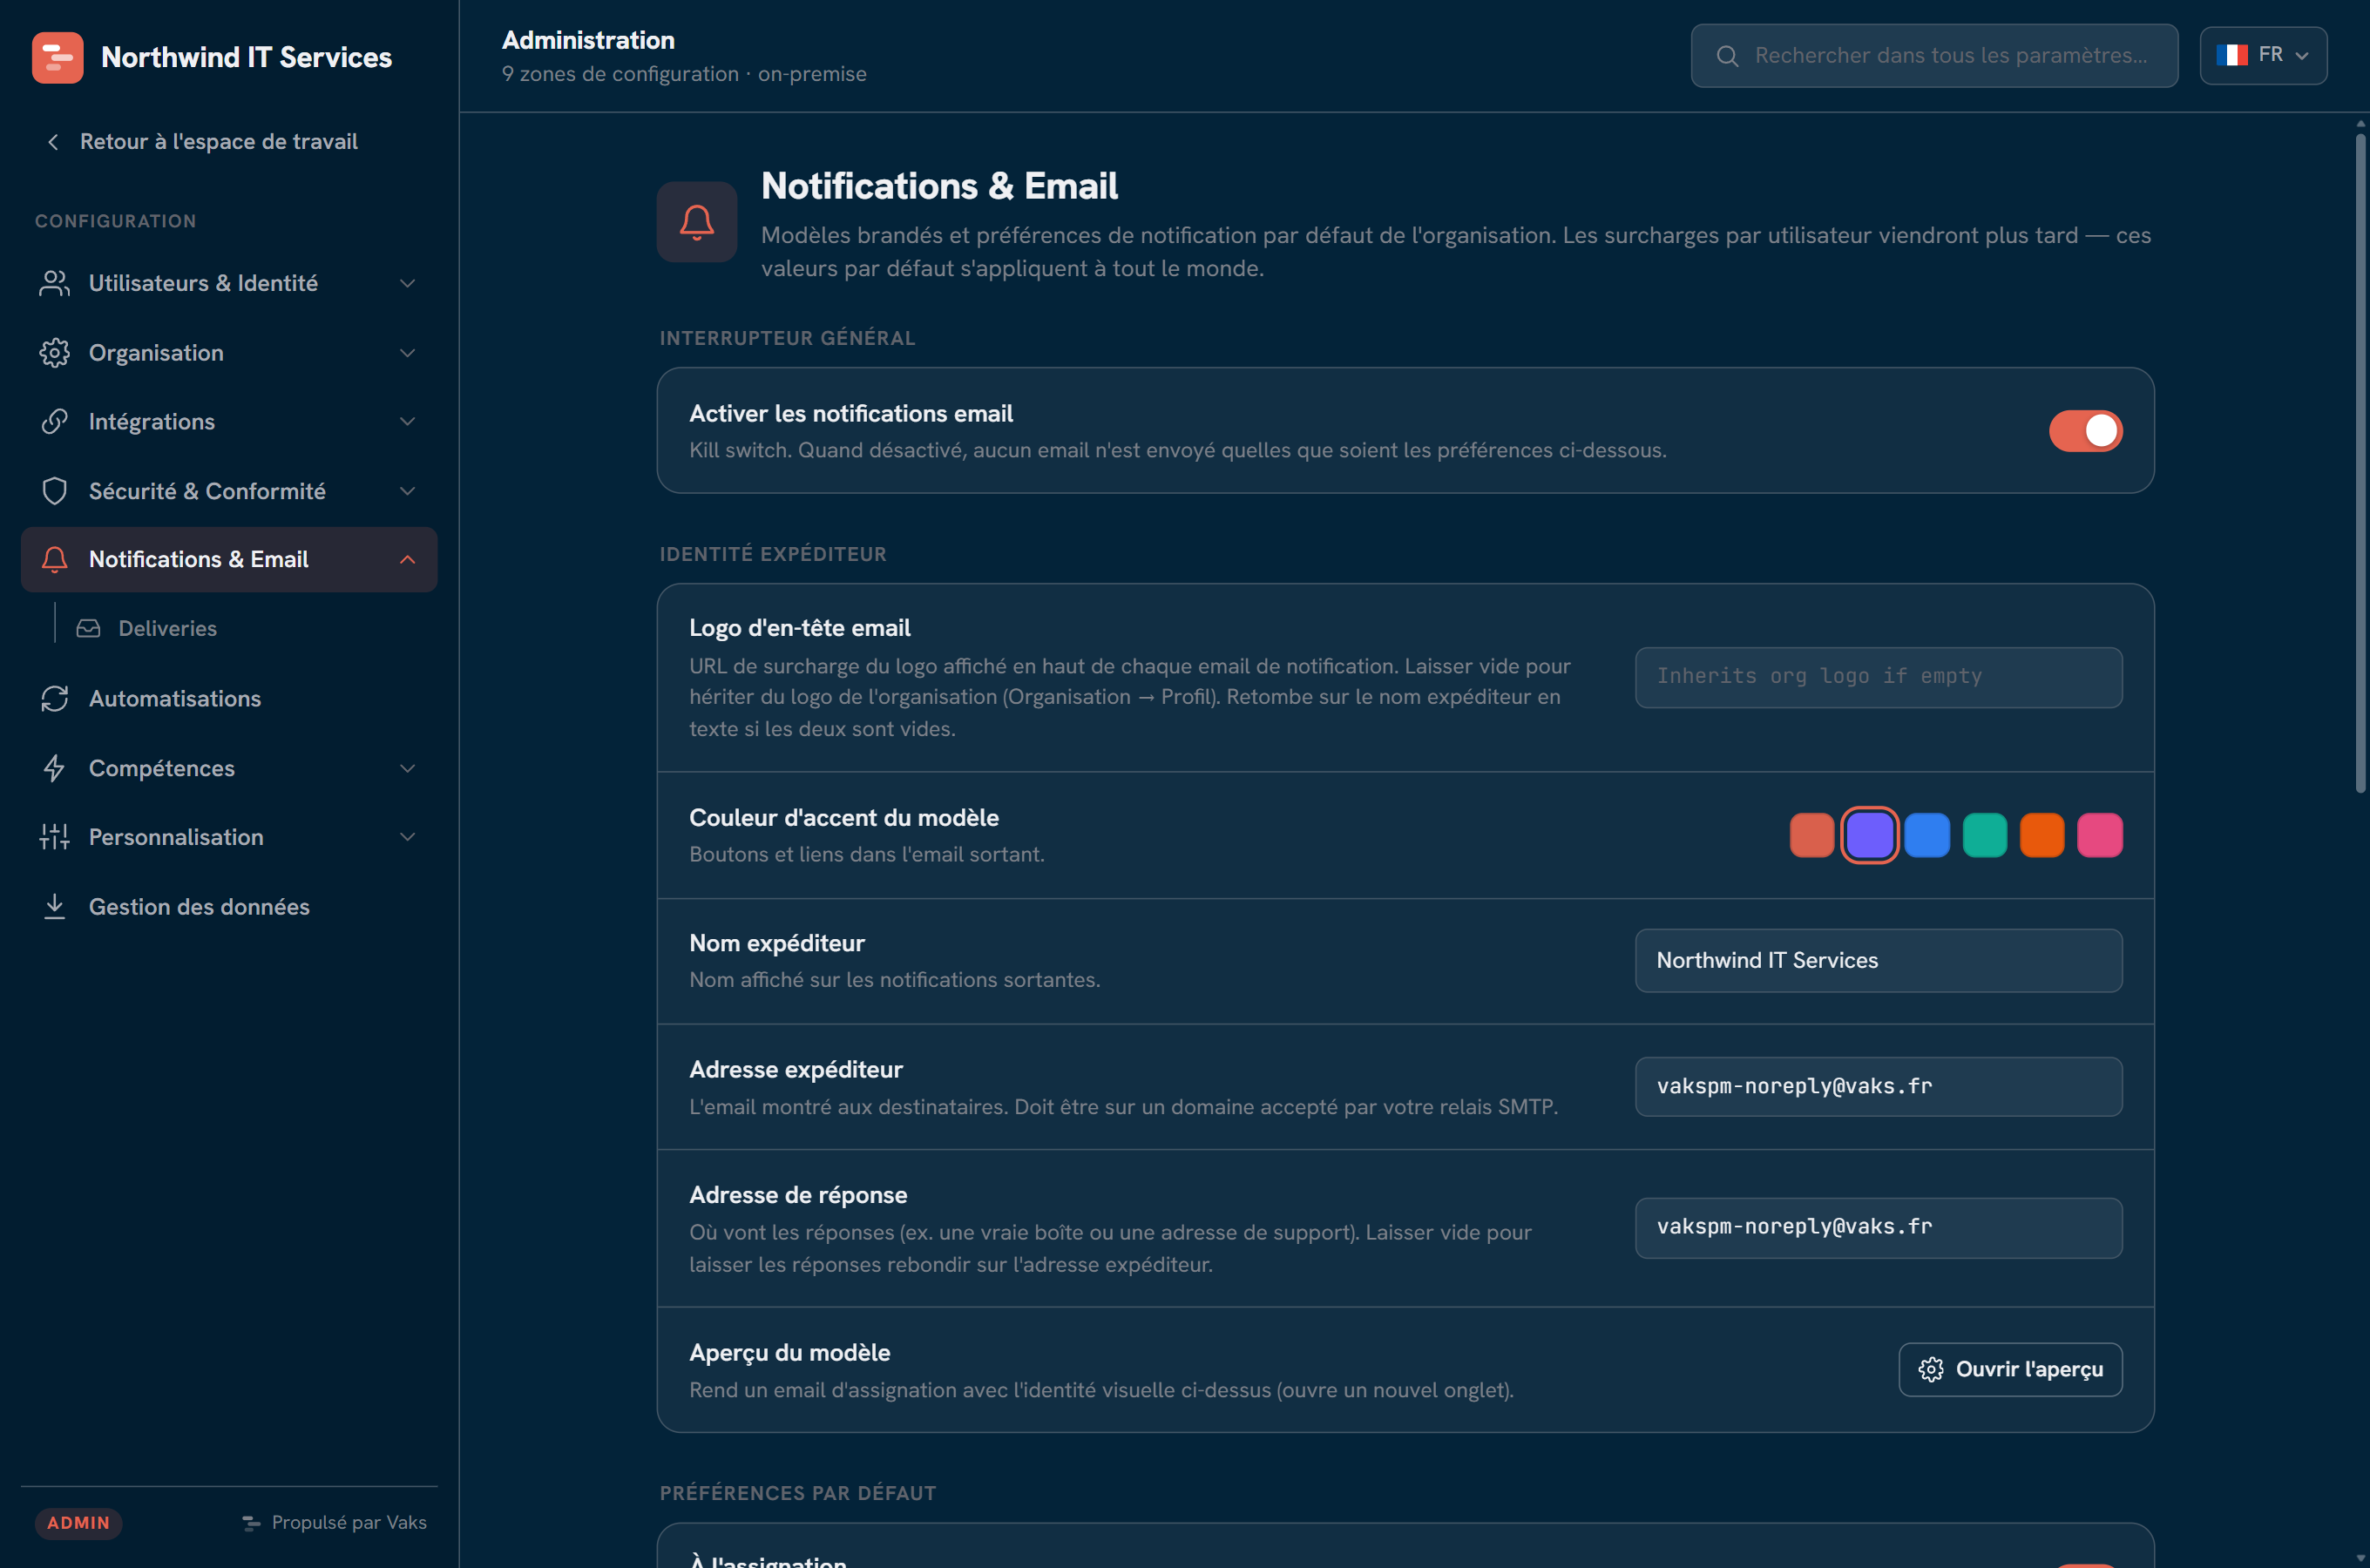Expand the Compétences section chevron
Screen dimensions: 2370x1568
[407, 768]
